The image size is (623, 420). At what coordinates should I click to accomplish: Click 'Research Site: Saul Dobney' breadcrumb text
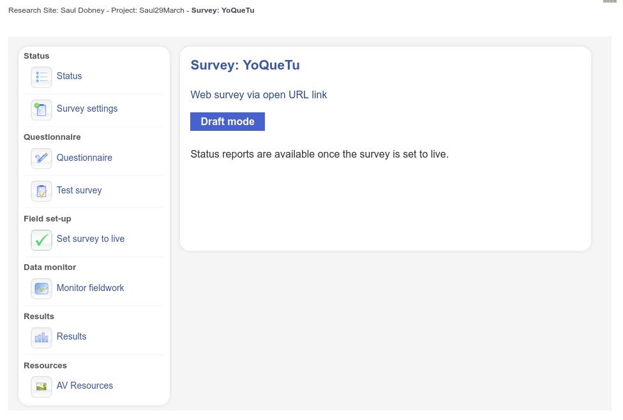click(56, 10)
